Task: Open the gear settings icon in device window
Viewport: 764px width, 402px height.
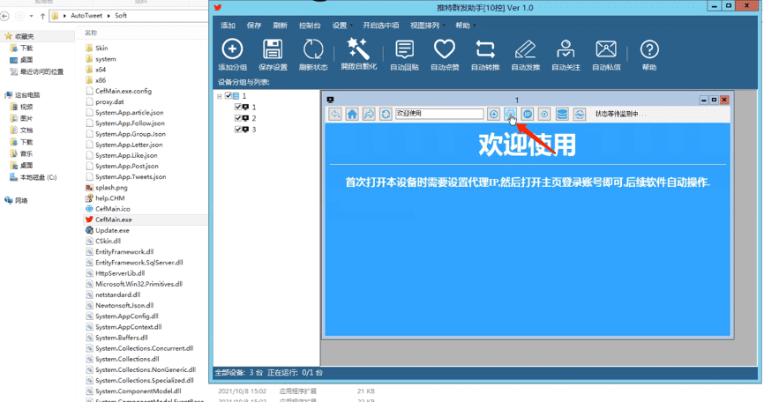Action: tap(510, 114)
